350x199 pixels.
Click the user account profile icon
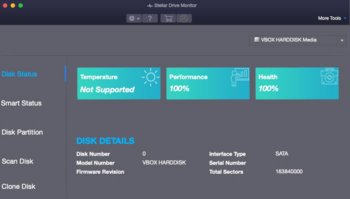184,18
